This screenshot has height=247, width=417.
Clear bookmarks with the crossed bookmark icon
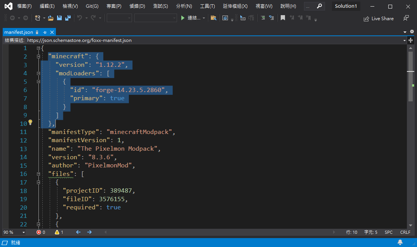pos(308,18)
